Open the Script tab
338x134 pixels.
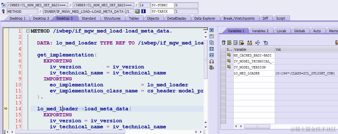pos(281,19)
